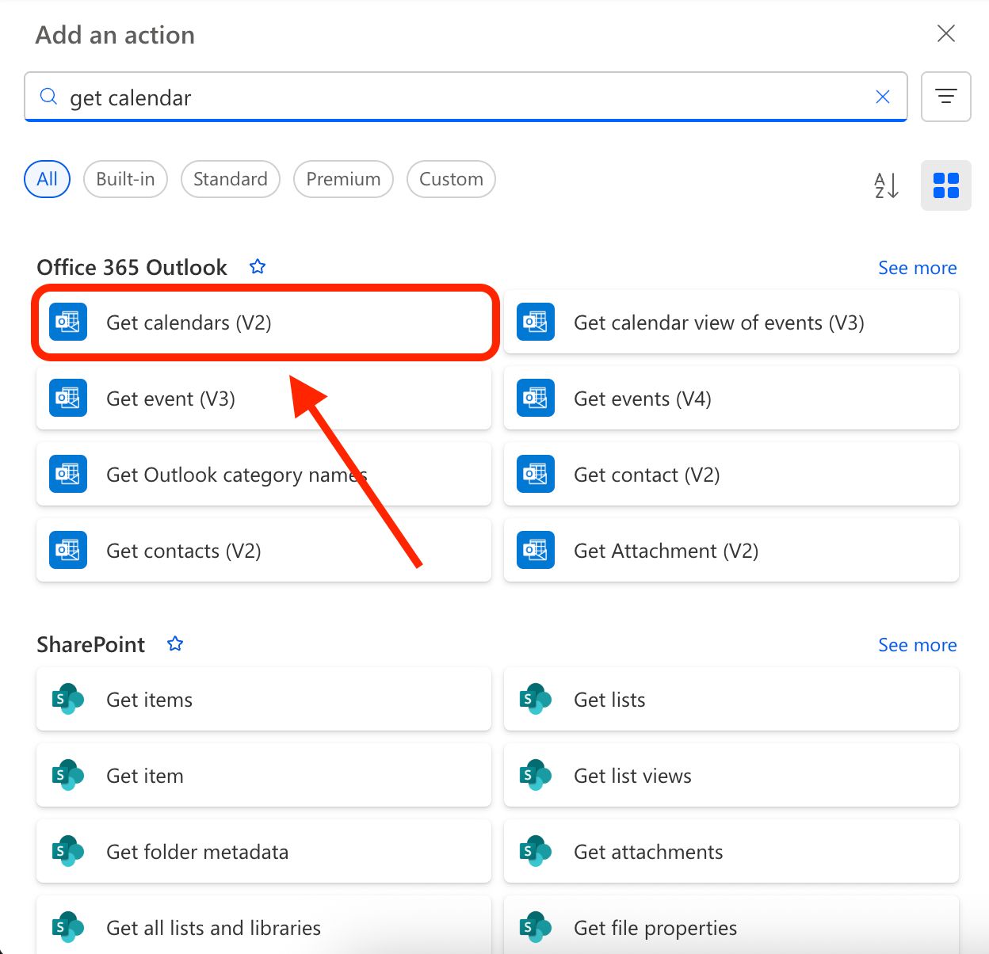Click SharePoint icon next to Get attachments
The height and width of the screenshot is (954, 989).
536,852
